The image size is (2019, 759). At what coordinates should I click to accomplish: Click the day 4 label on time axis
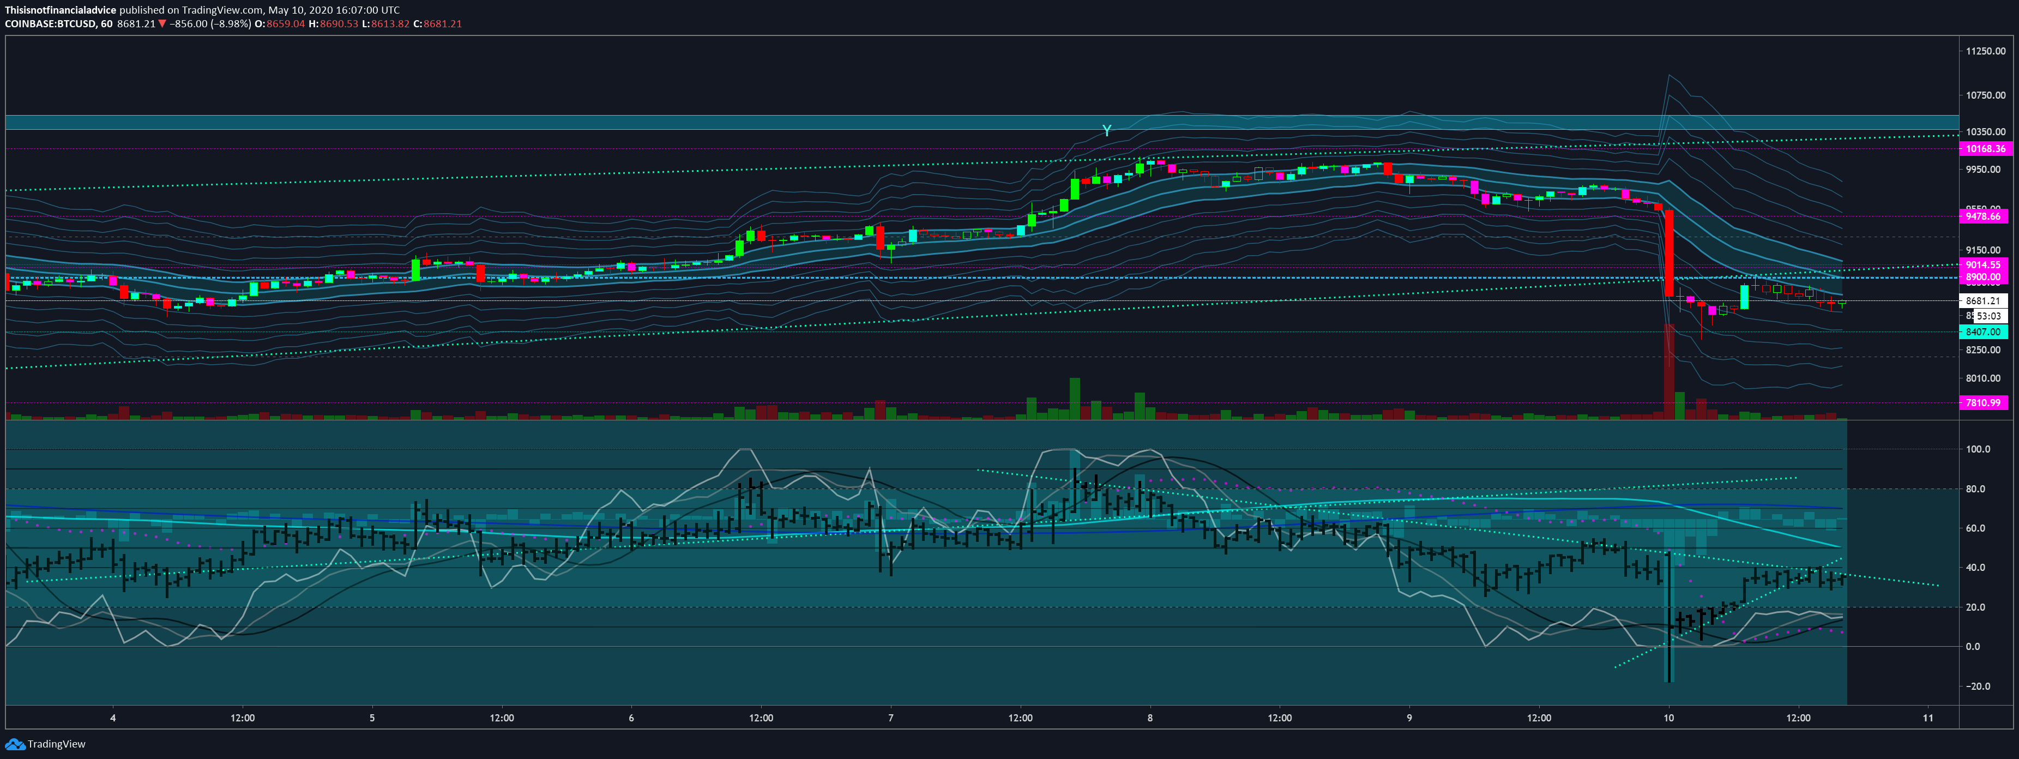click(x=113, y=718)
